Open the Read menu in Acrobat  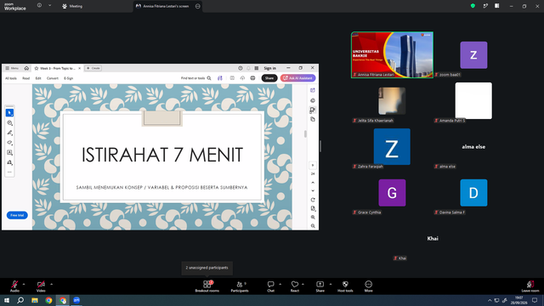pos(26,78)
